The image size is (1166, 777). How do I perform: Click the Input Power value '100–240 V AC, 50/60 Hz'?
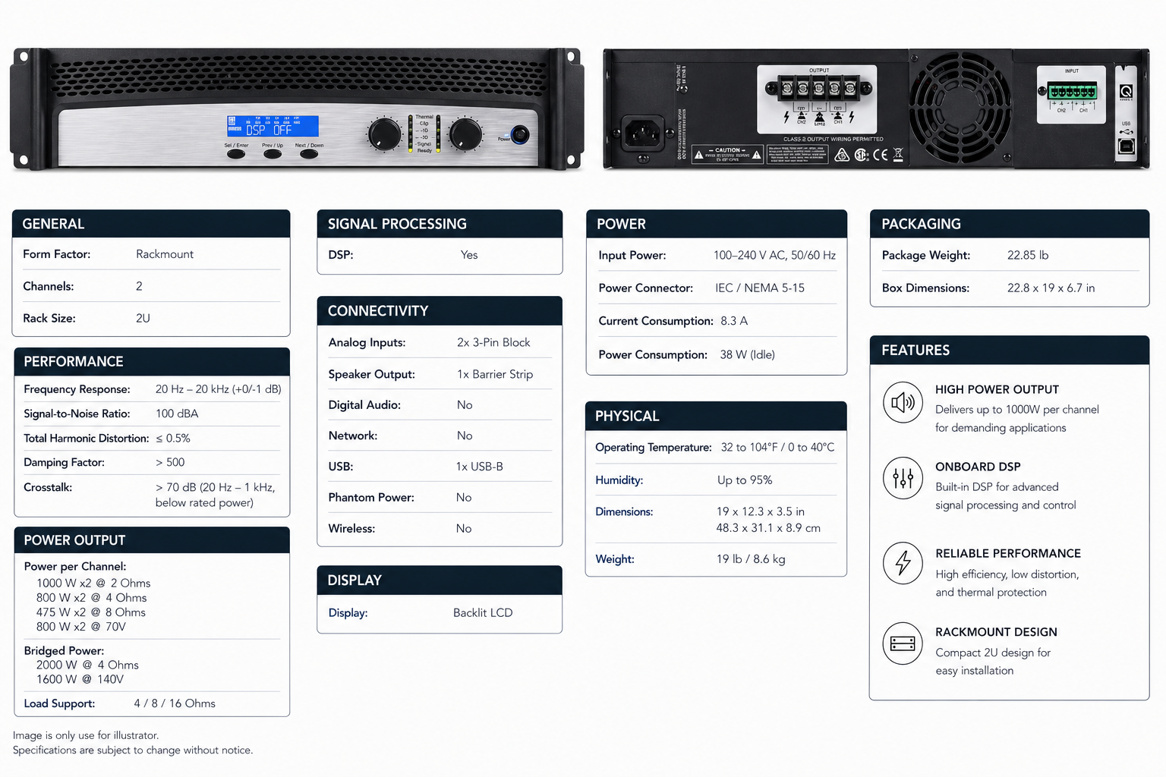click(774, 255)
